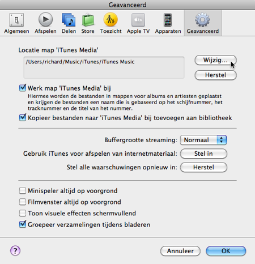Screen dimensions: 255x264
Task: Open help with the purple question mark
Action: point(15,250)
